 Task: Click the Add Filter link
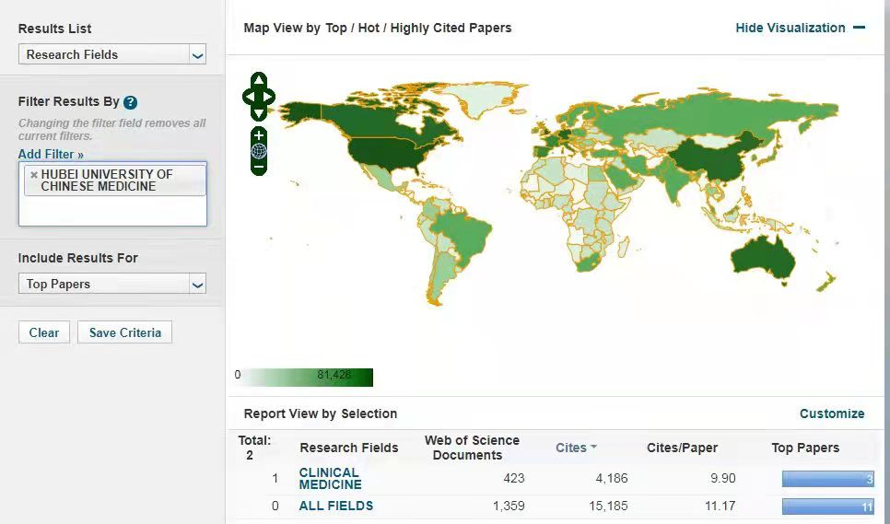tap(51, 155)
